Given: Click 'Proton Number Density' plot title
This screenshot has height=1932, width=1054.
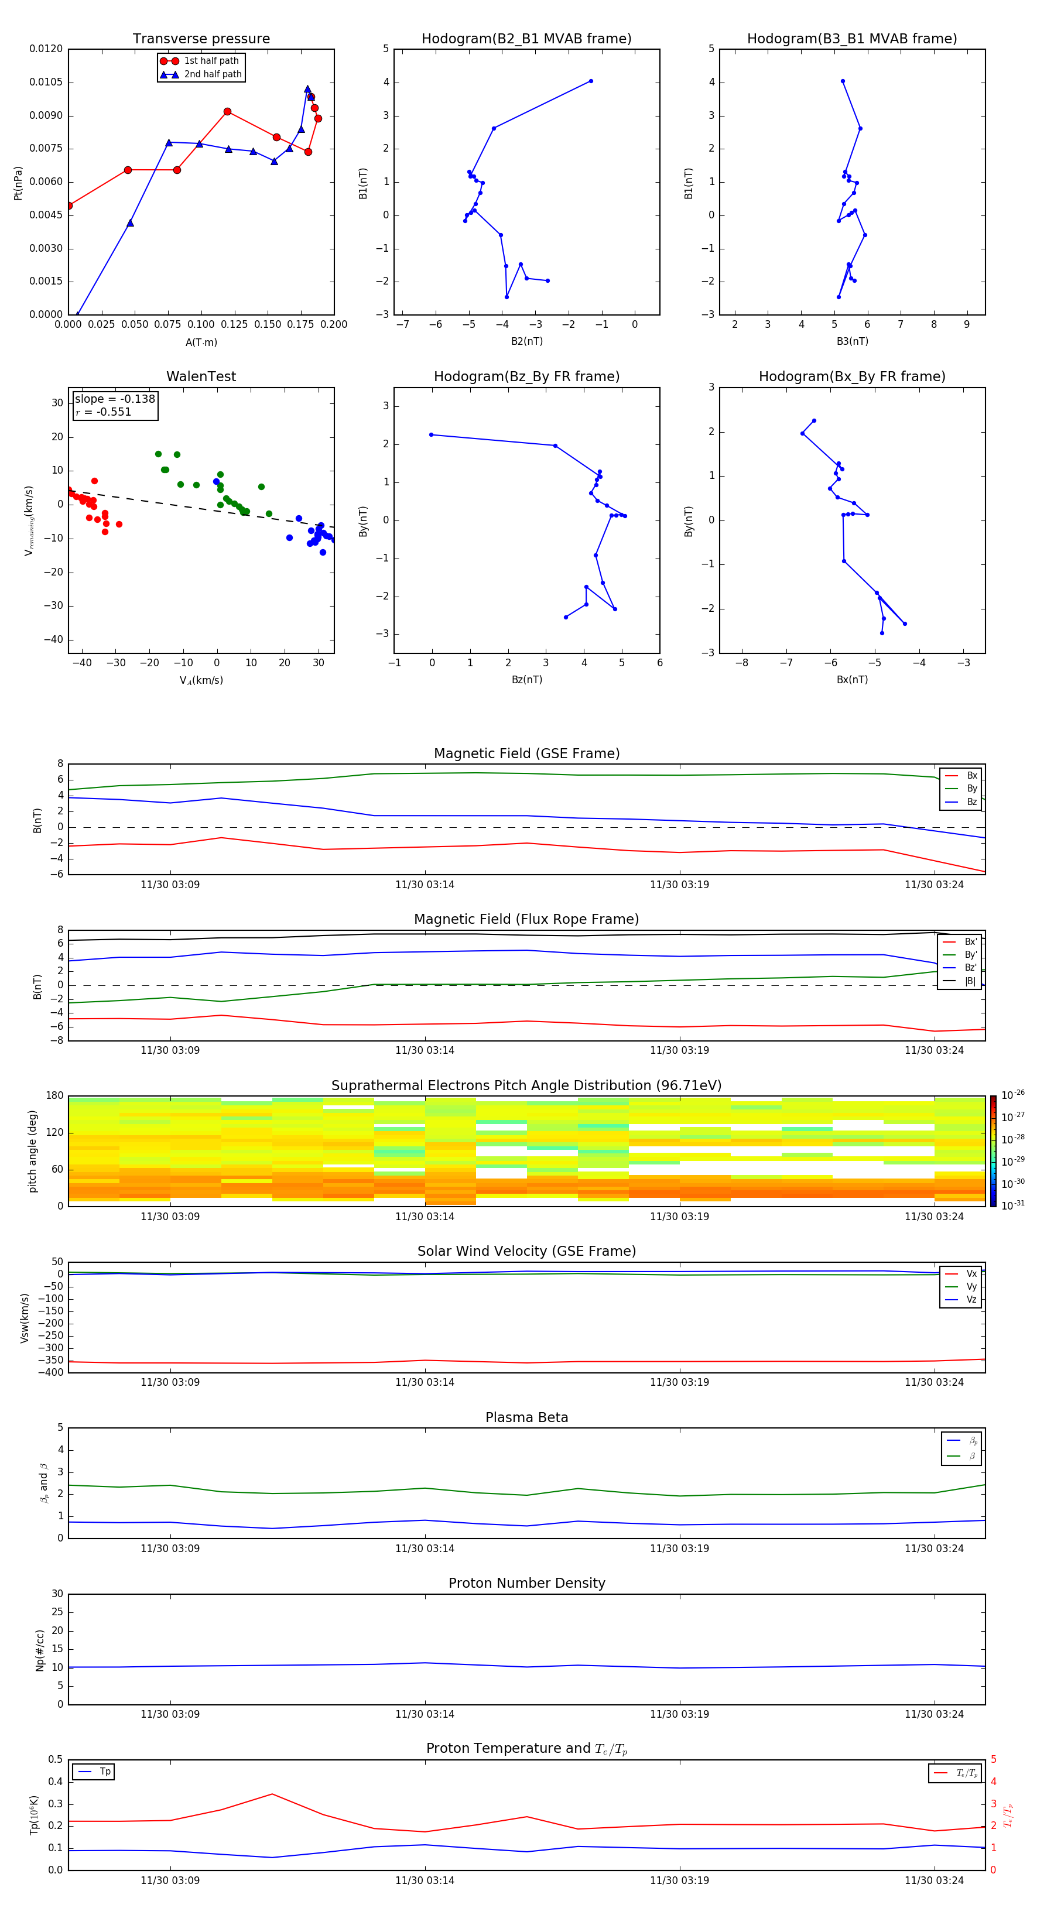Looking at the screenshot, I should [x=526, y=1583].
